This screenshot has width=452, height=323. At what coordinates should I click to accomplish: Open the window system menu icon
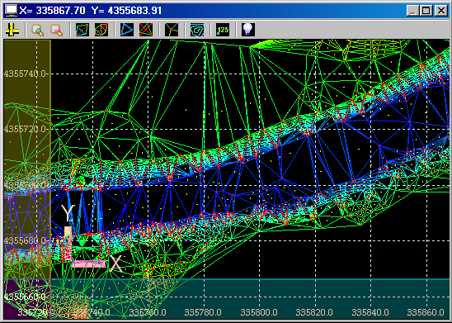[x=12, y=11]
